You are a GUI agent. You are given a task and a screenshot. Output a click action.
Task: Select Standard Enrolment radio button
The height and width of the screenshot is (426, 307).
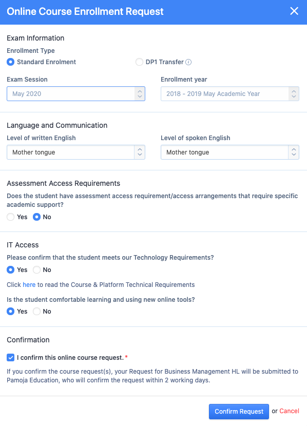(11, 62)
